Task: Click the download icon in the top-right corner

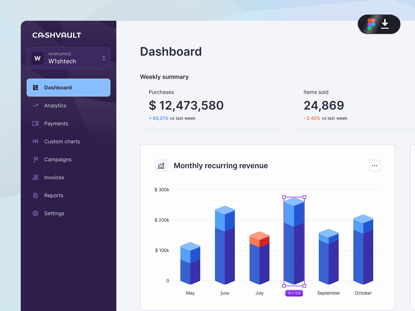Action: tap(385, 24)
